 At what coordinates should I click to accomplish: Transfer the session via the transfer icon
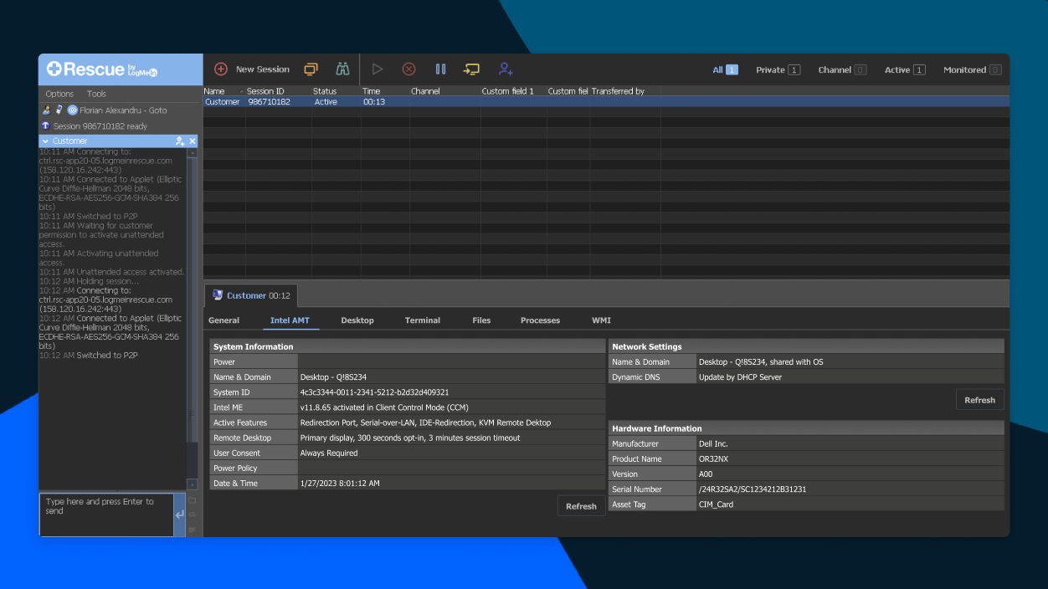[x=471, y=69]
